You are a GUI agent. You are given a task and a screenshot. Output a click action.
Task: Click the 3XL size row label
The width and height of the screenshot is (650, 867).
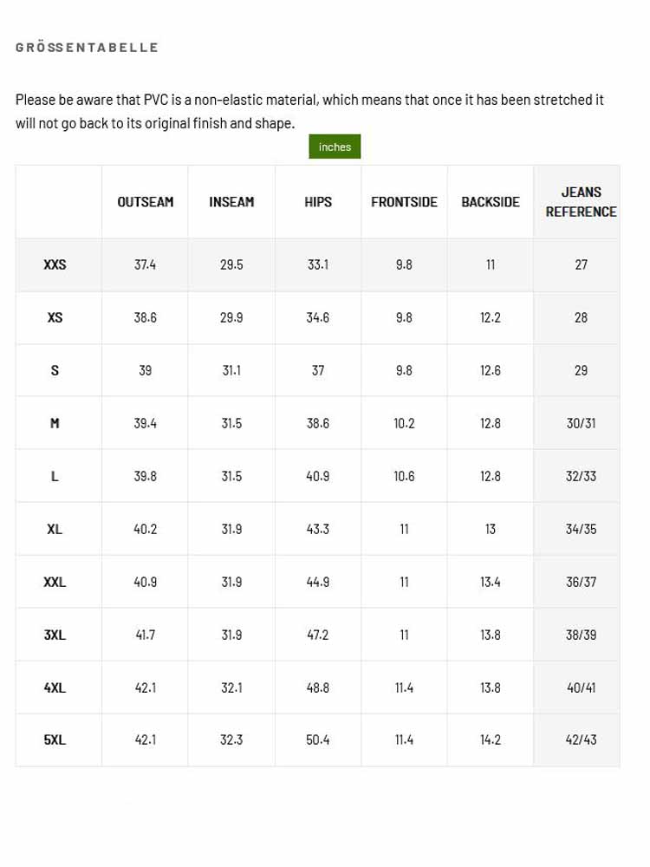[x=55, y=635]
